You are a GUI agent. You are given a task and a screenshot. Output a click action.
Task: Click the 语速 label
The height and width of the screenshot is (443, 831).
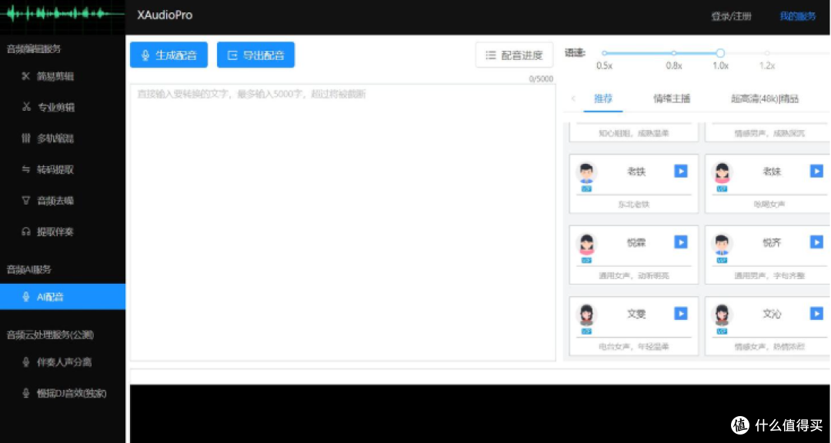point(575,52)
